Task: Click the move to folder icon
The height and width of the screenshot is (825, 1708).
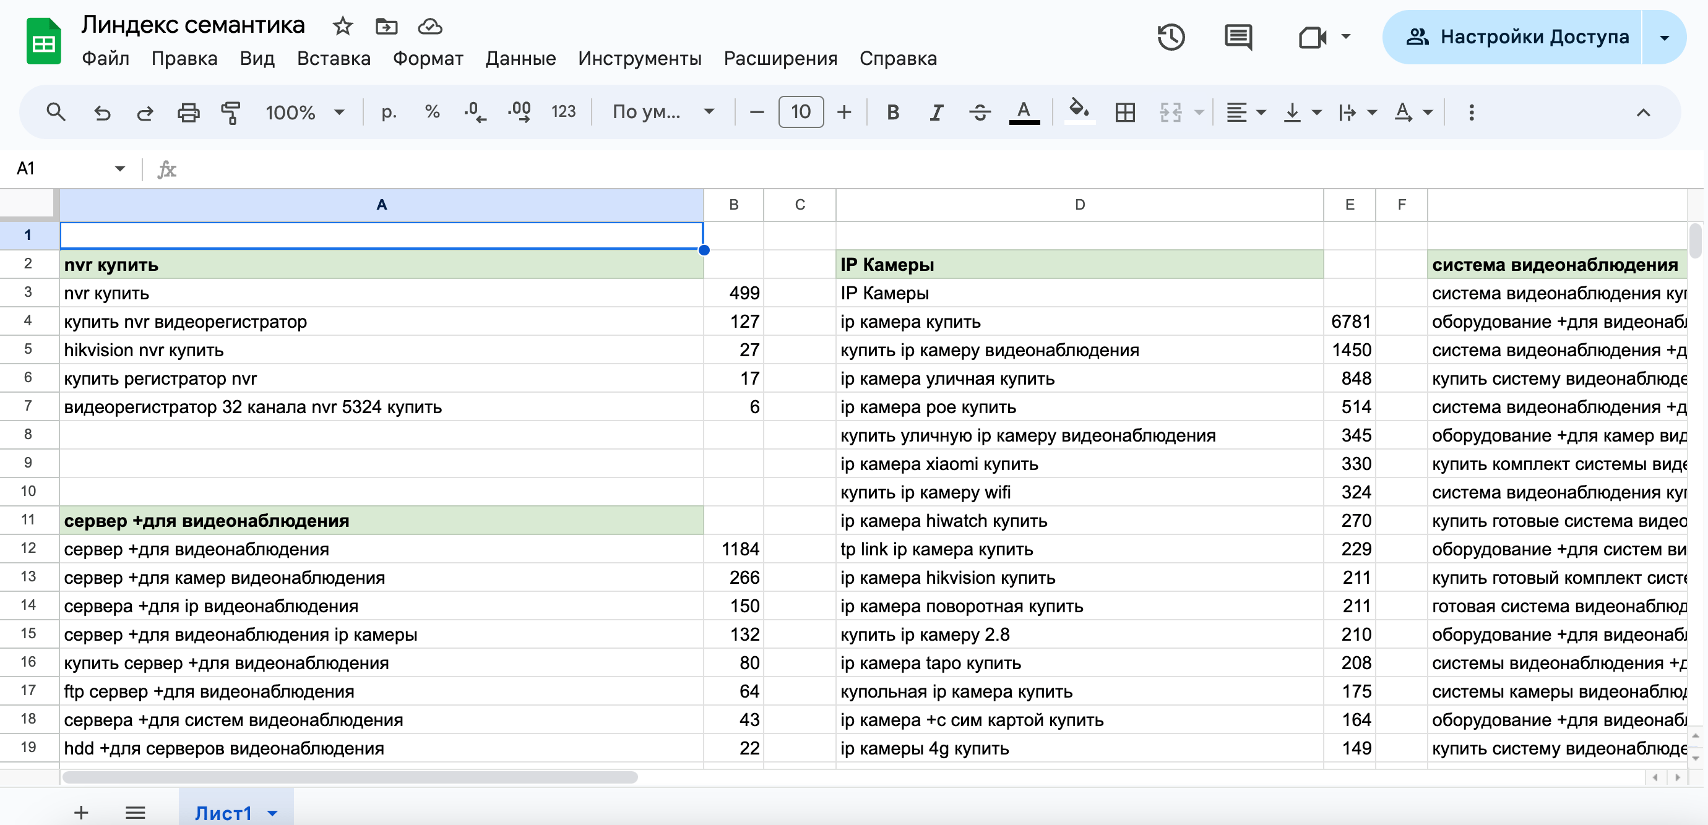Action: pyautogui.click(x=387, y=27)
